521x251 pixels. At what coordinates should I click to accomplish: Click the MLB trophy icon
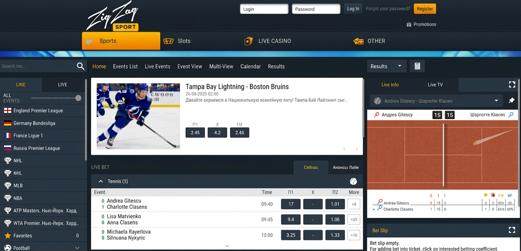tap(7, 185)
